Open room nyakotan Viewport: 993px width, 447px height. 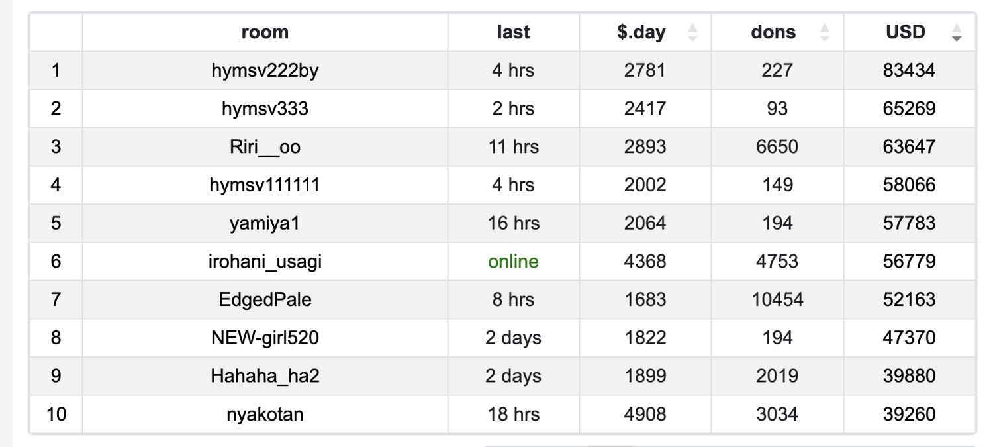(x=265, y=415)
